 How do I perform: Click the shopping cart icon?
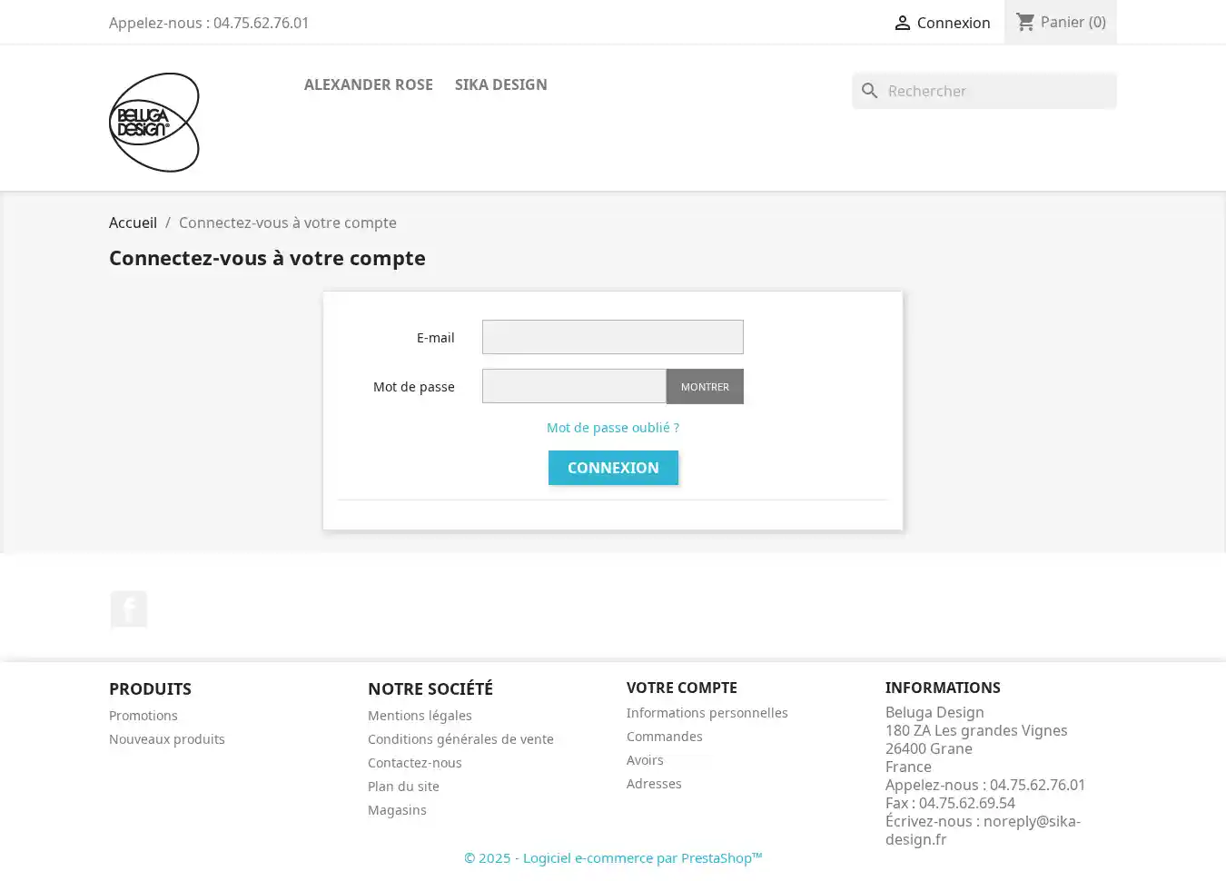point(1025,22)
